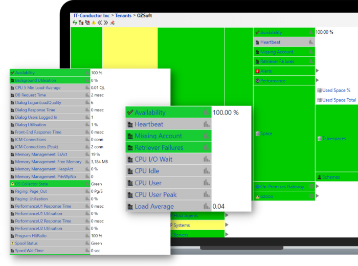The image size is (358, 266).
Task: Select Dialog Users Logged In metric
Action: click(x=50, y=117)
